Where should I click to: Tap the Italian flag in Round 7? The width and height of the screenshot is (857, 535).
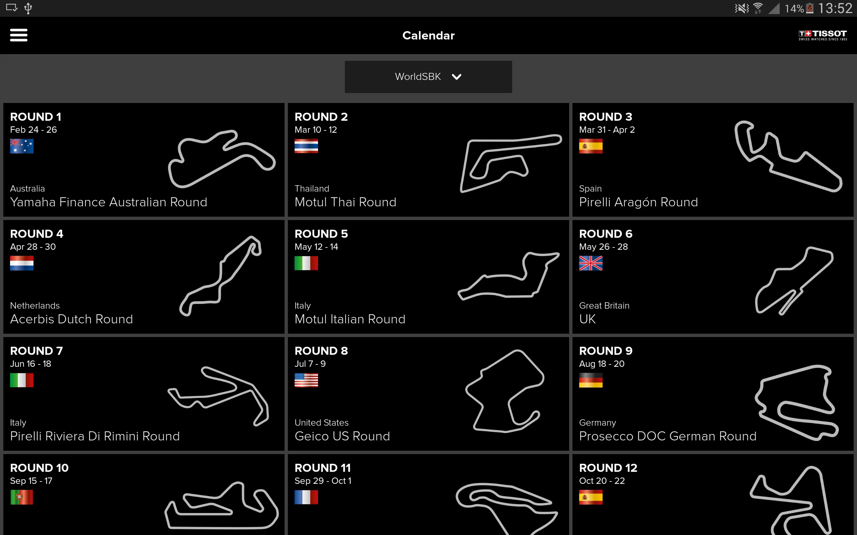[22, 381]
